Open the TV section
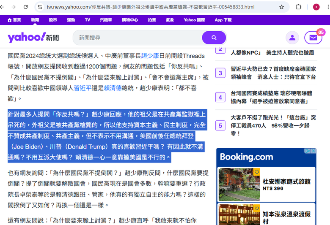The width and height of the screenshot is (330, 225). 87,20
